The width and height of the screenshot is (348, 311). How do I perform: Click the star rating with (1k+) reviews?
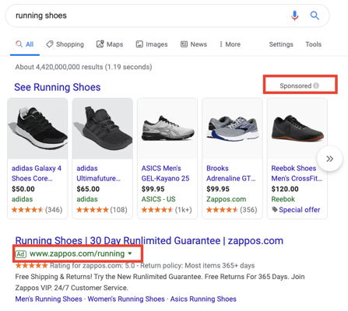pos(157,210)
